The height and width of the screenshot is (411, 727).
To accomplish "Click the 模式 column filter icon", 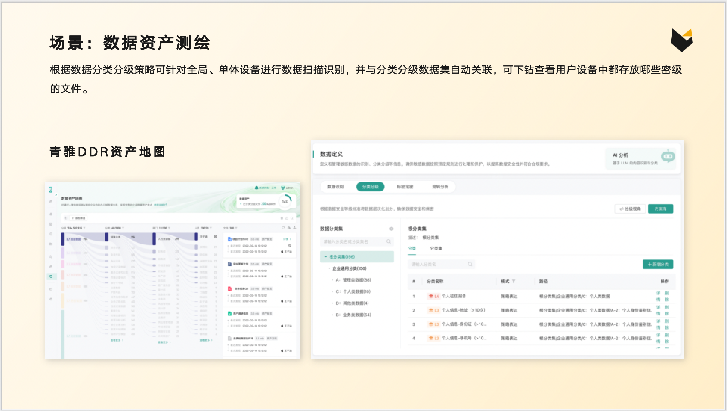I will click(513, 281).
